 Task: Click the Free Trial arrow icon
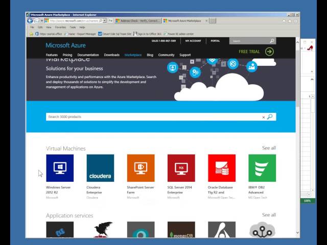pos(269,52)
